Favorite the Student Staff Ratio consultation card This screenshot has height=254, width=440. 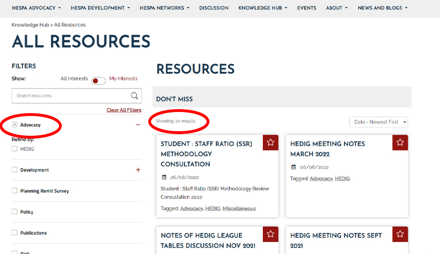coord(270,143)
